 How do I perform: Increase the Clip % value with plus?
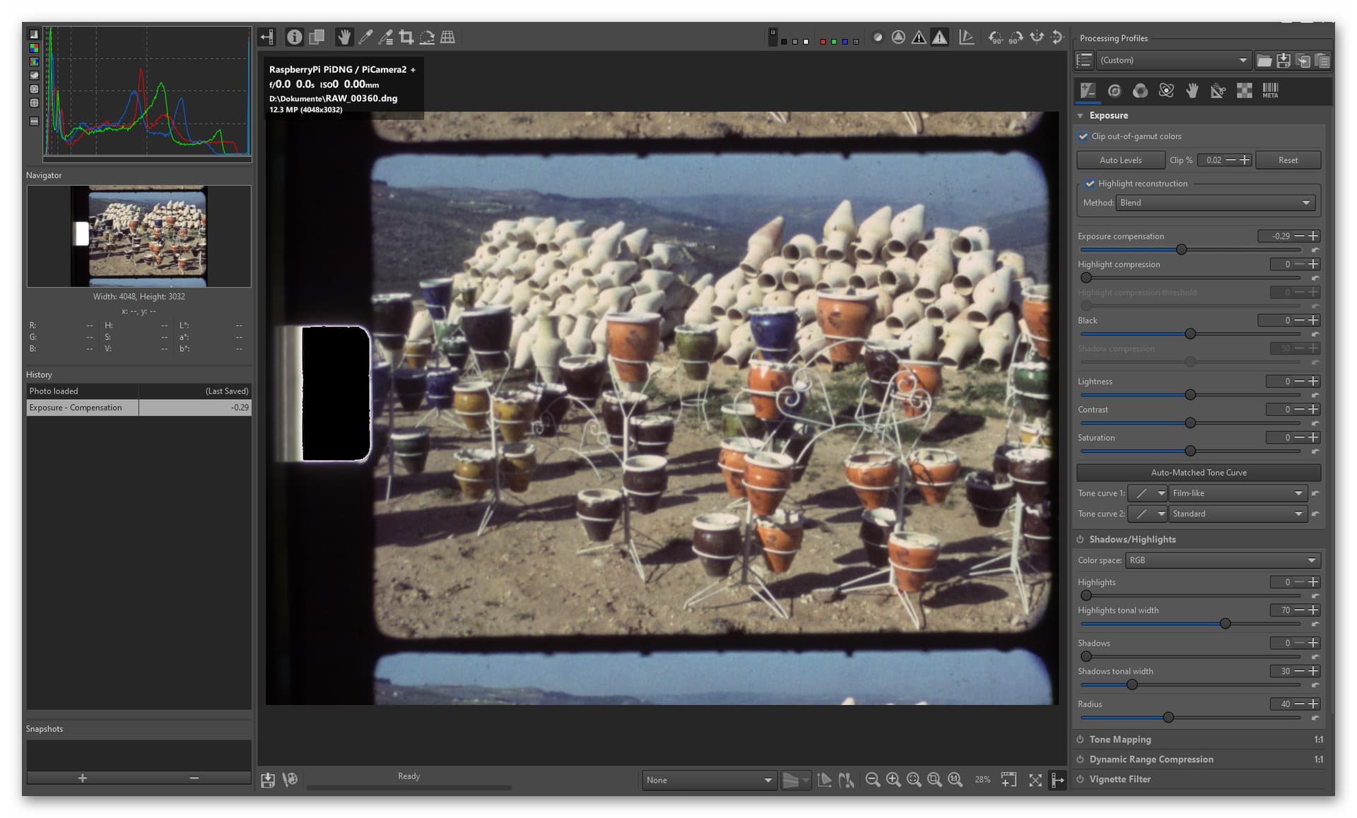coord(1245,160)
